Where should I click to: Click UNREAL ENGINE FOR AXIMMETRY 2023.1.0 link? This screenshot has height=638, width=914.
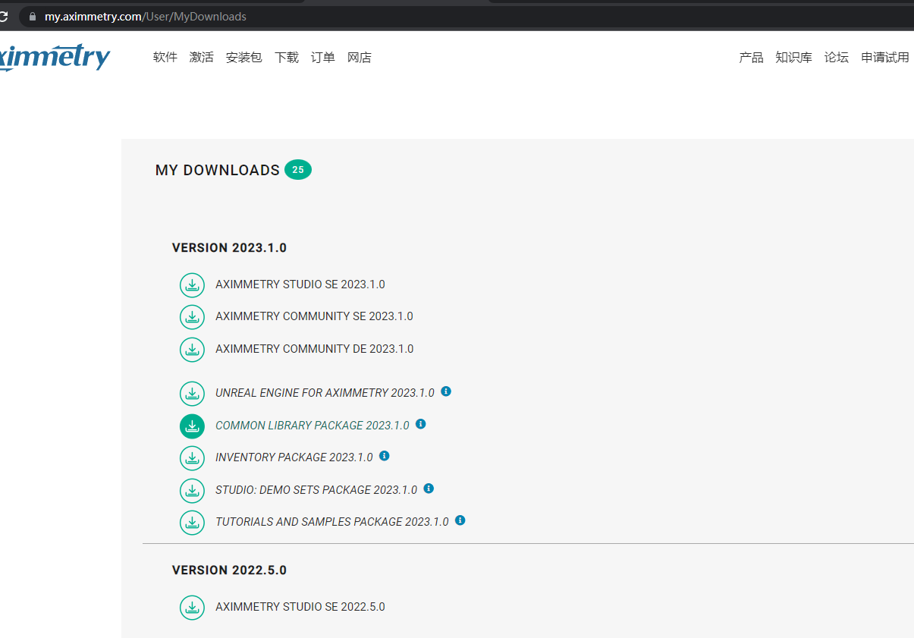pos(325,393)
